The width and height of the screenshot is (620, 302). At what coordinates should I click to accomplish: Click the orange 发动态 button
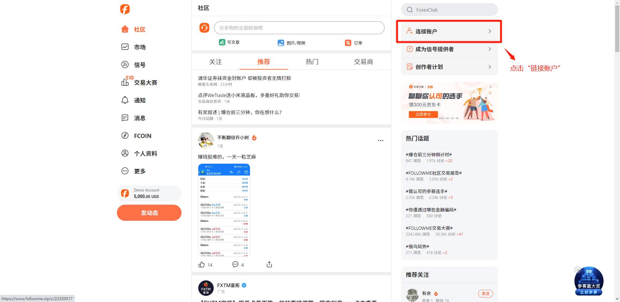pos(149,213)
